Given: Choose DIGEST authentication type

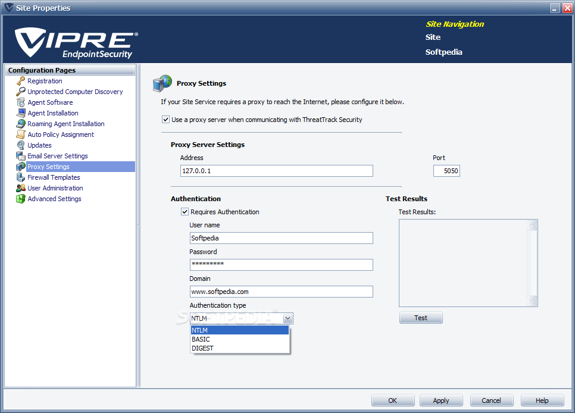Looking at the screenshot, I should [240, 348].
